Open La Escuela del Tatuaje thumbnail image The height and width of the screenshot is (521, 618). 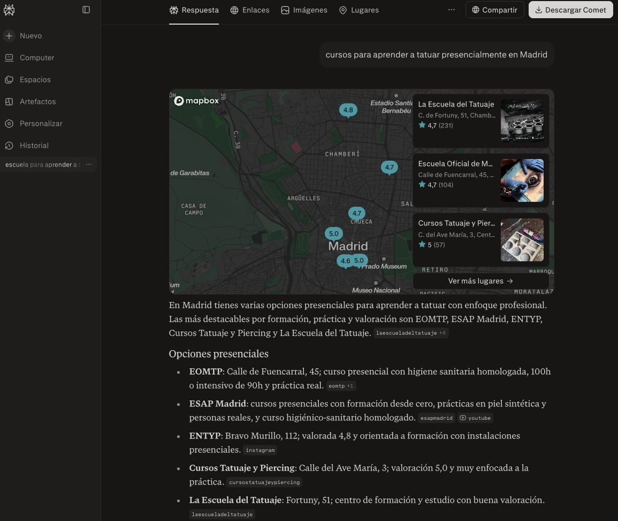point(522,120)
